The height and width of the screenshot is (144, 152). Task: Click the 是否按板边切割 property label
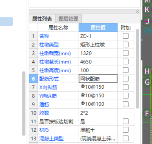point(56,122)
